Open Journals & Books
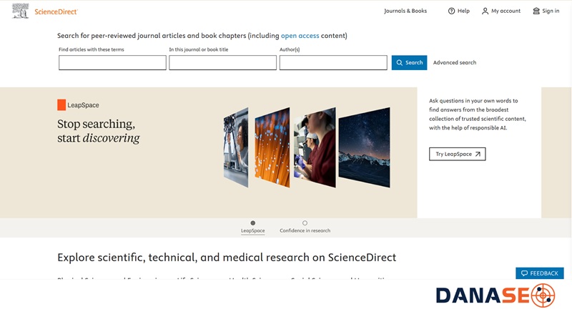The image size is (572, 322). (405, 11)
